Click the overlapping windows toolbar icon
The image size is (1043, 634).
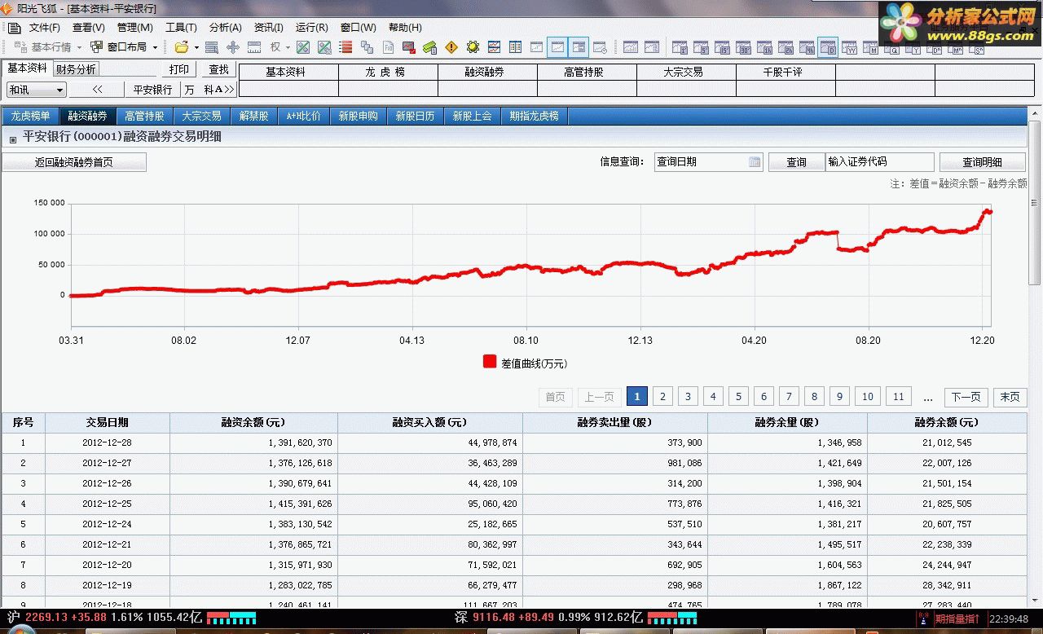click(x=367, y=47)
